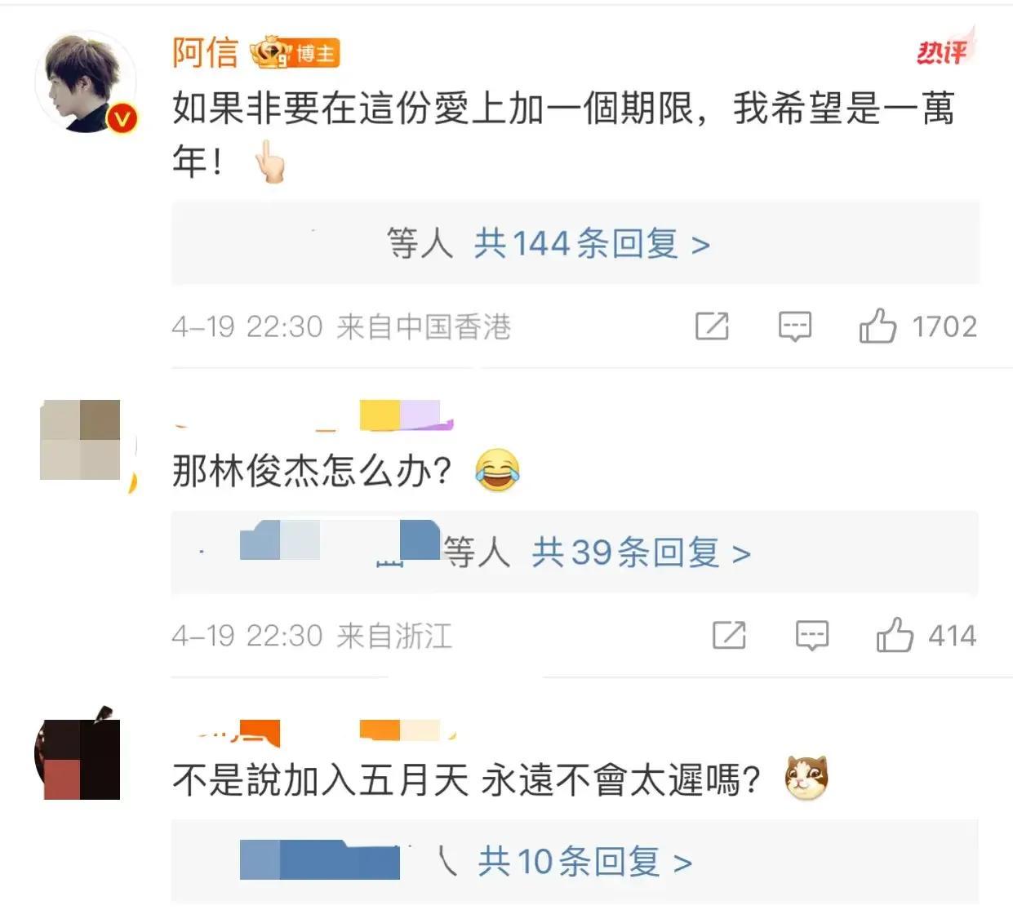Like 阿信's comment with 1702 likes
This screenshot has height=923, width=1013.
(x=877, y=326)
